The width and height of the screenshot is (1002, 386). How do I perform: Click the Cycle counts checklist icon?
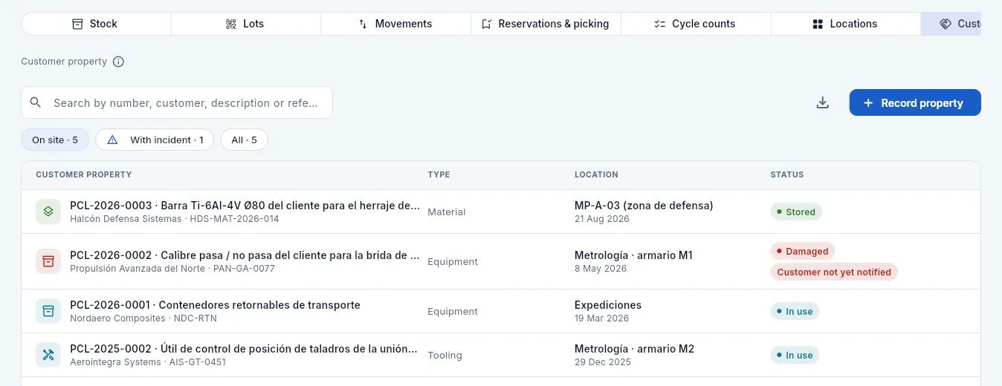coord(660,24)
